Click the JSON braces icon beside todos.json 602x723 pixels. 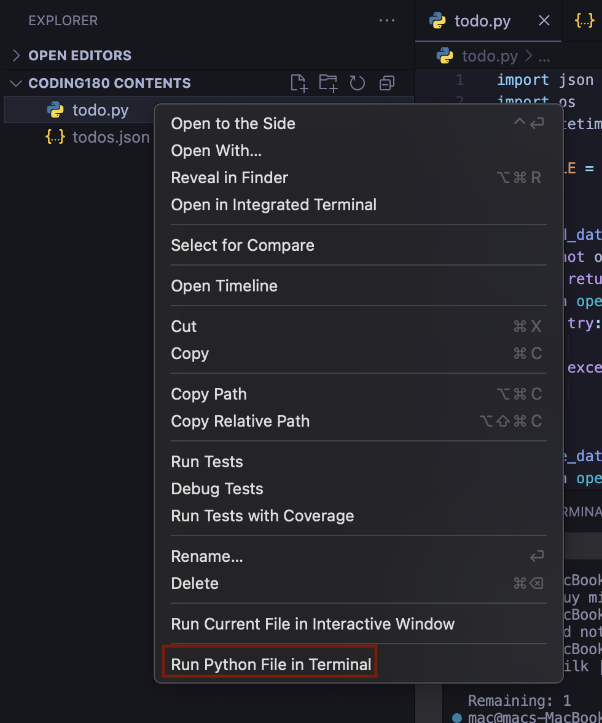coord(56,136)
